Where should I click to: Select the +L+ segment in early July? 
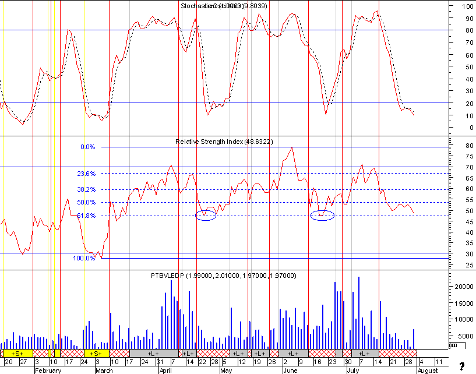pos(365,354)
